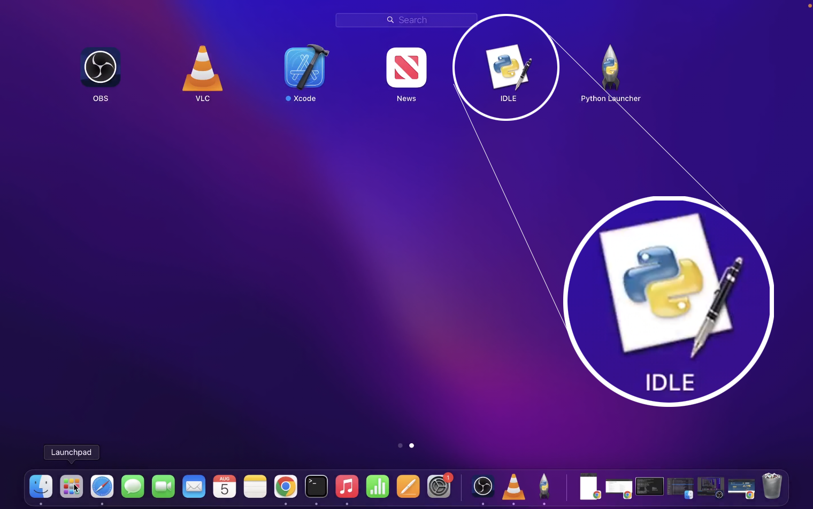The width and height of the screenshot is (813, 509).
Task: Open Safari from the Dock
Action: click(x=102, y=487)
